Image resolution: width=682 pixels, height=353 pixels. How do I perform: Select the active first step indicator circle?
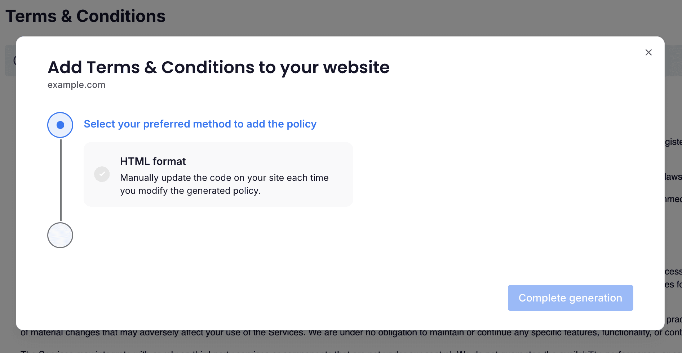[x=60, y=125]
